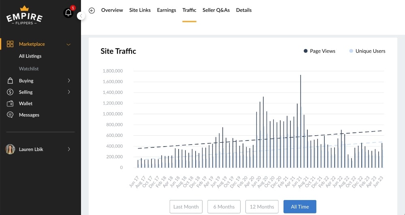The height and width of the screenshot is (215, 405).
Task: Collapse the sidebar with the arrow button
Action: pyautogui.click(x=81, y=16)
